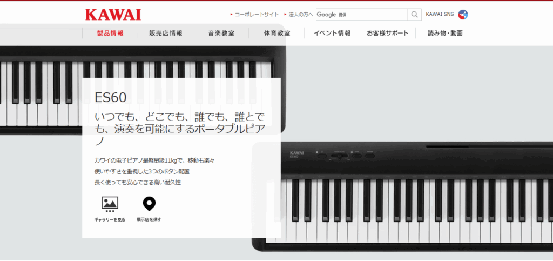Open the 製品情報 menu
553x261 pixels.
[110, 33]
